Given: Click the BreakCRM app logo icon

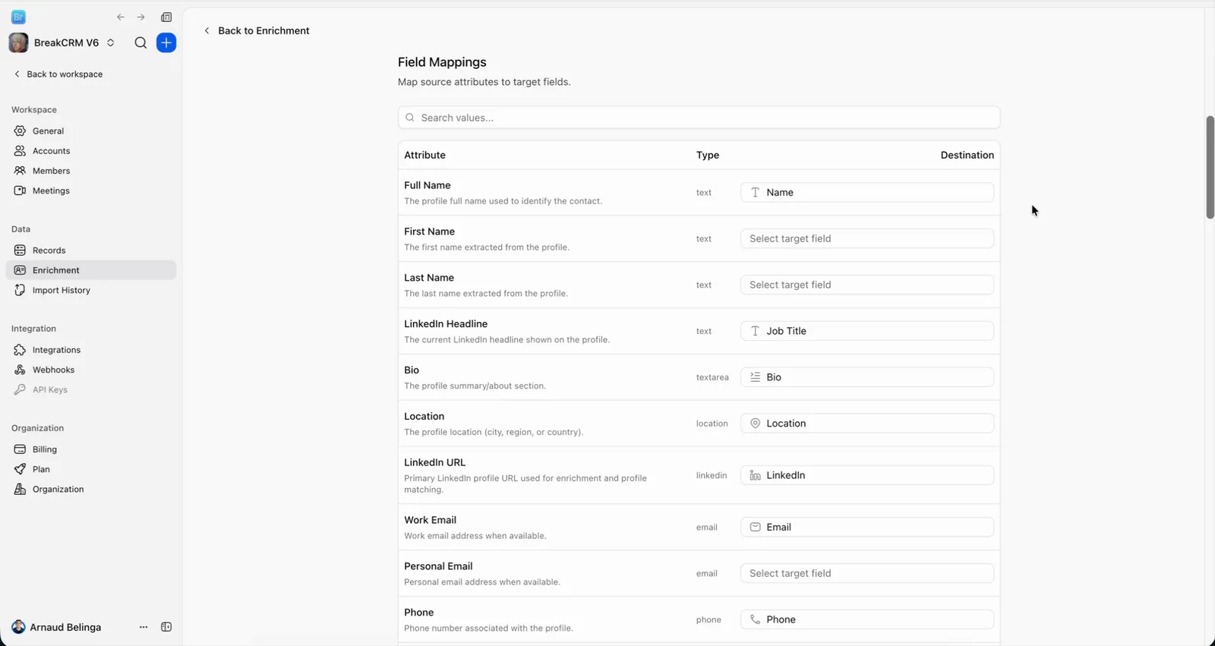Looking at the screenshot, I should pos(19,17).
